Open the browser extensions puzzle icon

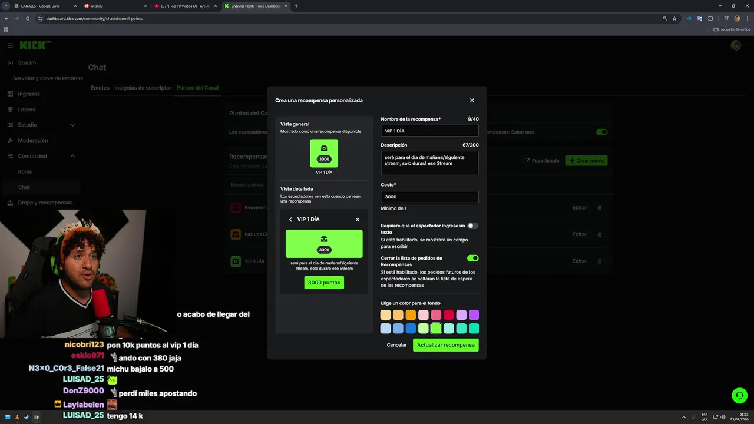point(710,18)
